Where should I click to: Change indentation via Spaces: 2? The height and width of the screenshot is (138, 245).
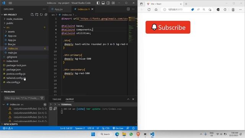[x=80, y=128]
